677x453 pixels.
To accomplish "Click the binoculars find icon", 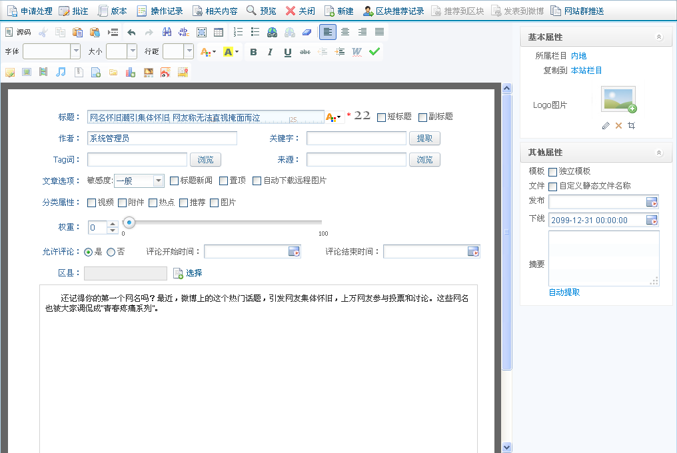I will [167, 32].
